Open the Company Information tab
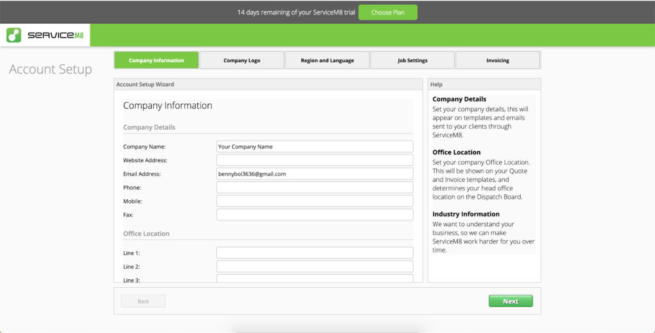Image resolution: width=655 pixels, height=333 pixels. [x=157, y=60]
